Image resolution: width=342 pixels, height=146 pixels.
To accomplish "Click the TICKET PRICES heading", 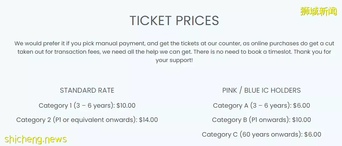I will click(174, 21).
